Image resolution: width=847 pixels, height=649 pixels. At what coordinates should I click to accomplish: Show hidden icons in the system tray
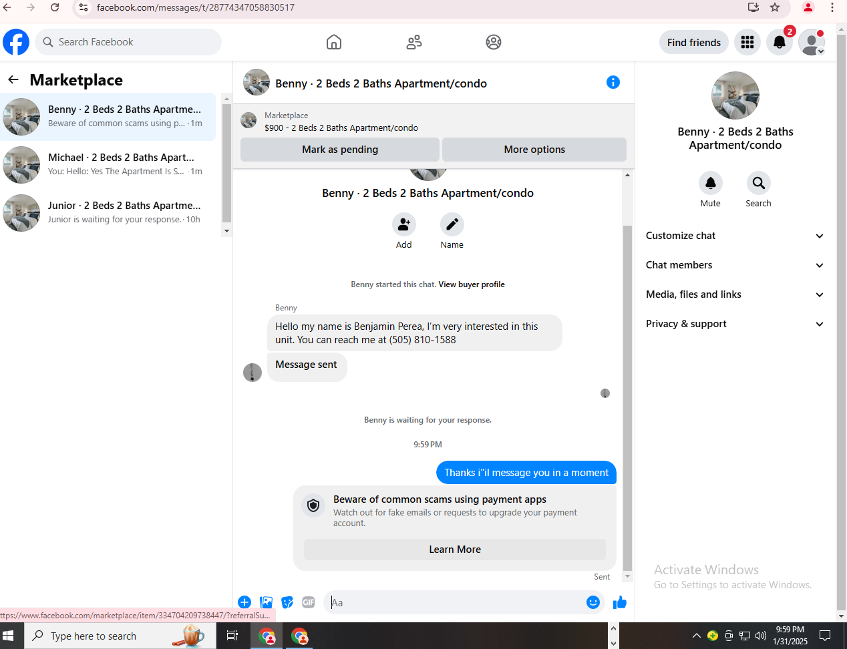click(696, 636)
